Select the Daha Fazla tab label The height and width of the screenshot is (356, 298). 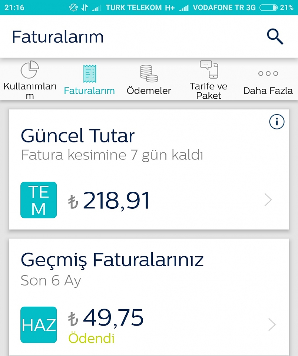coord(268,91)
